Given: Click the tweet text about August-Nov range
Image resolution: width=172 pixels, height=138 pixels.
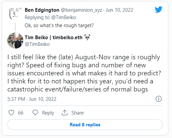Looking at the screenshot, I should (x=84, y=73).
